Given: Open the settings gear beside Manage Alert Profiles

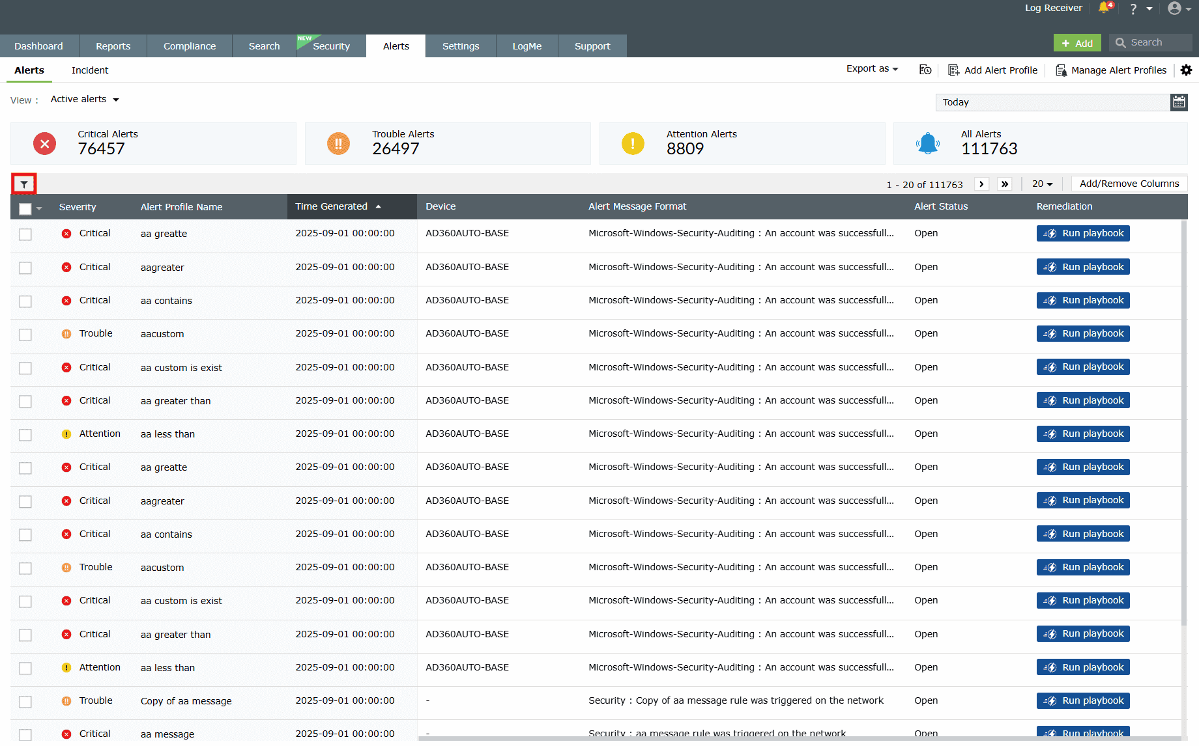Looking at the screenshot, I should 1186,70.
